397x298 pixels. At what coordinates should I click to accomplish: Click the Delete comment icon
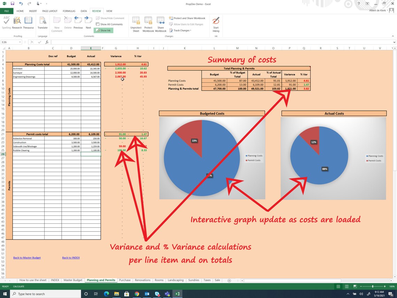click(68, 22)
